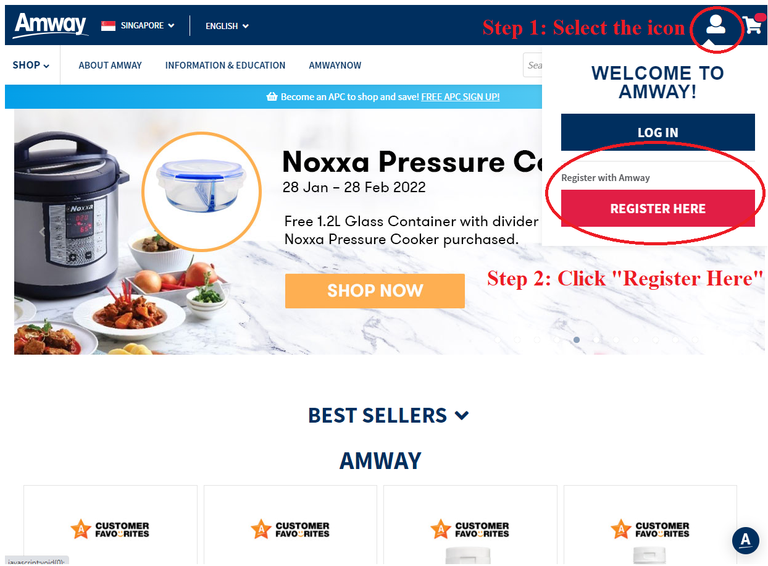The height and width of the screenshot is (566, 768).
Task: Open Information & Education menu
Action: (x=225, y=65)
